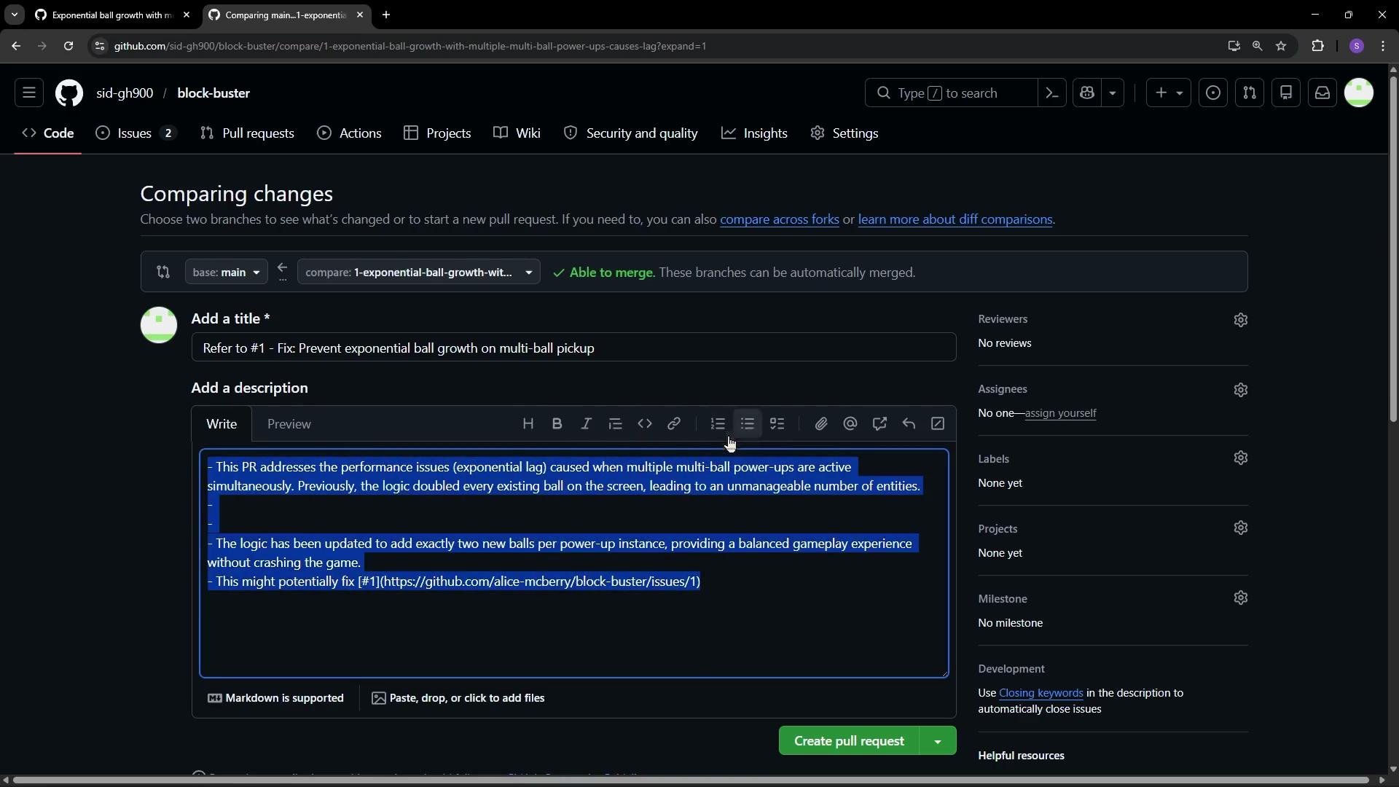Insert code formatting in the editor
Image resolution: width=1399 pixels, height=787 pixels.
click(645, 424)
